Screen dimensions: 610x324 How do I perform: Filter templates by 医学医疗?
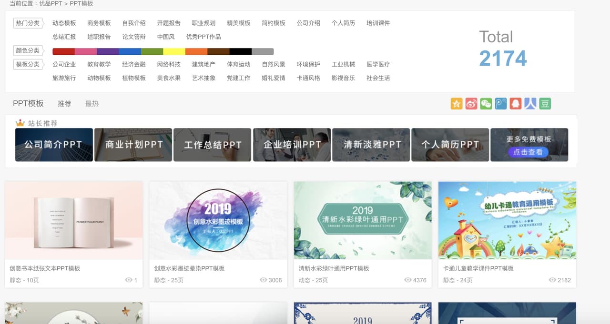378,64
